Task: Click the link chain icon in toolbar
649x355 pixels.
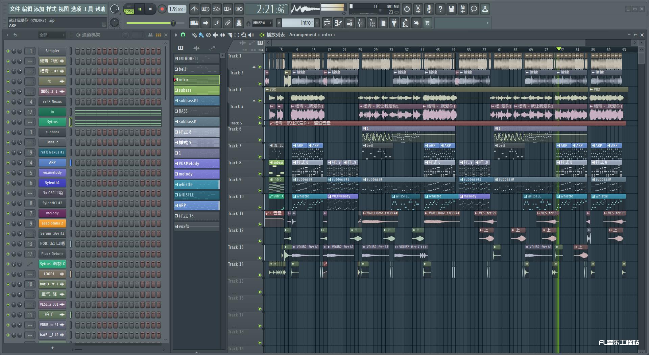Action: pos(227,23)
